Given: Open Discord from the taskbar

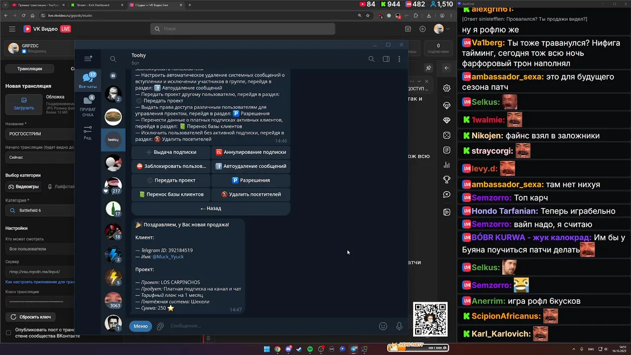Looking at the screenshot, I should point(288,349).
